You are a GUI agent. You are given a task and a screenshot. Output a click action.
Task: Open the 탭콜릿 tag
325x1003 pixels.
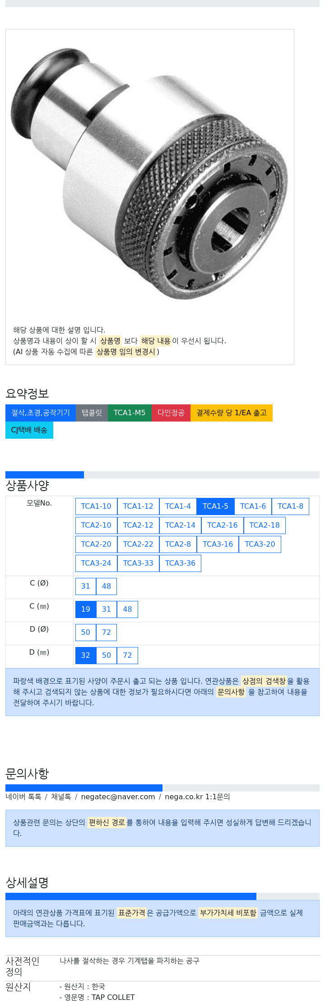click(x=92, y=412)
